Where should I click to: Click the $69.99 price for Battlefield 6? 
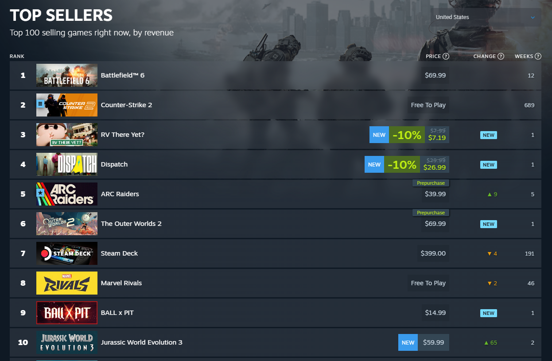[x=435, y=75]
